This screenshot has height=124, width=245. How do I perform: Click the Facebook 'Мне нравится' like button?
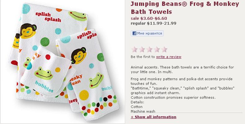[x=147, y=33]
